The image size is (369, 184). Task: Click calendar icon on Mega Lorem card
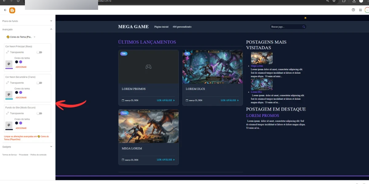pyautogui.click(x=123, y=160)
